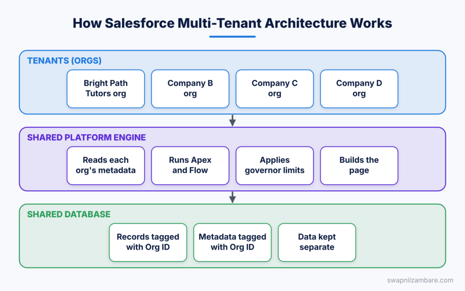Image resolution: width=465 pixels, height=291 pixels.
Task: Click the Bright Path Tutors org box
Action: tap(105, 89)
